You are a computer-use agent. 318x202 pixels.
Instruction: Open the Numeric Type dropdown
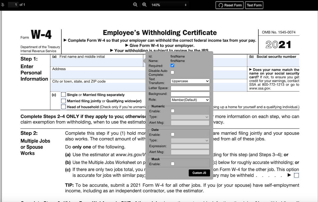(x=190, y=117)
